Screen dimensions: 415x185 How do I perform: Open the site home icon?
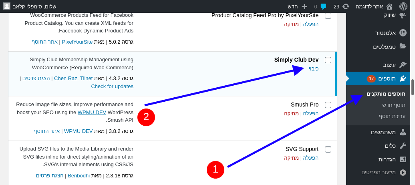click(x=389, y=6)
